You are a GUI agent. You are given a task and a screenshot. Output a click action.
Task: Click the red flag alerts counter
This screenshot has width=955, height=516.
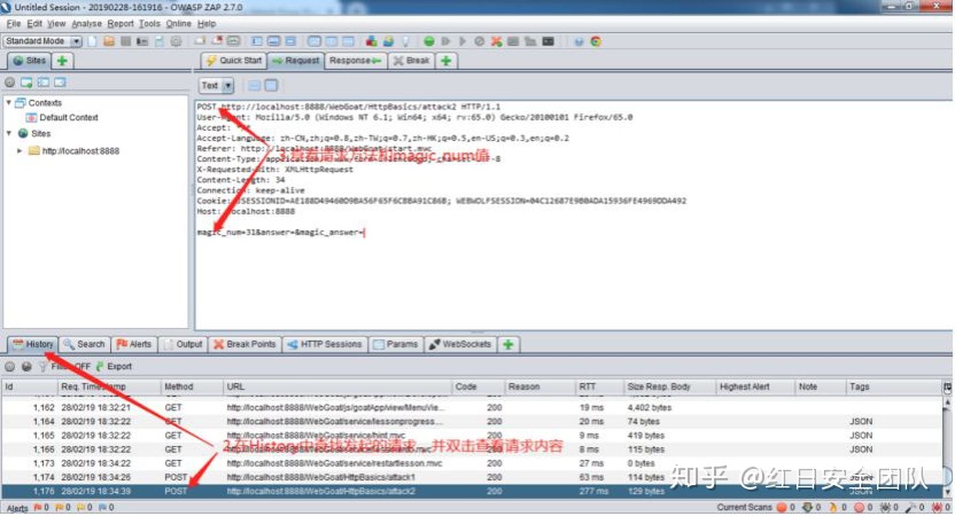[41, 508]
